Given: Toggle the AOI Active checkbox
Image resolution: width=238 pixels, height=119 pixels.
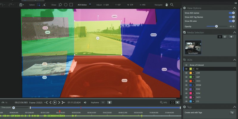Looking at the screenshot, I should [90, 4].
